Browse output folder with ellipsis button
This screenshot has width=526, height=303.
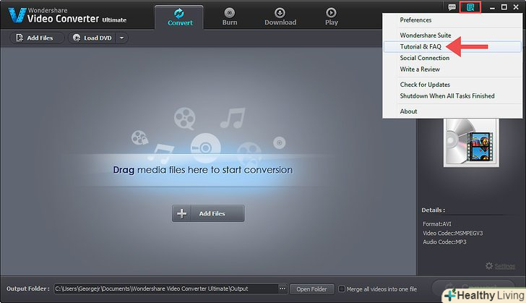point(283,289)
